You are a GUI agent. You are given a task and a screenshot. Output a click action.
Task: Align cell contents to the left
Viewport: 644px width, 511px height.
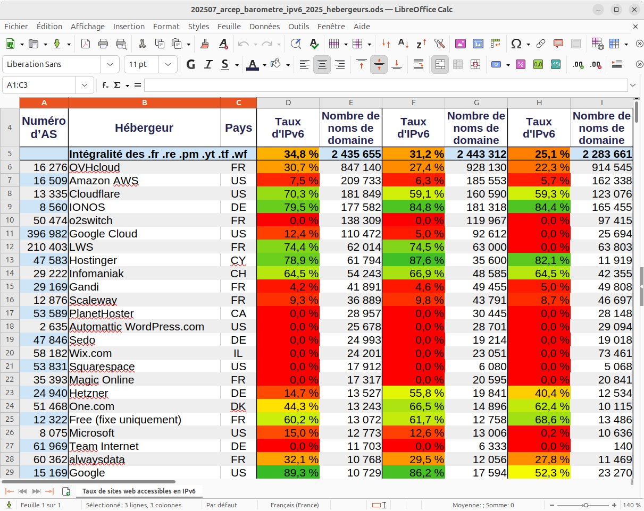304,65
